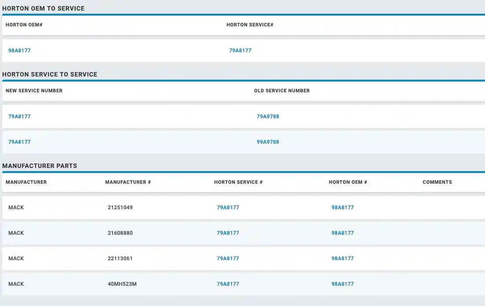The height and width of the screenshot is (306, 485).
Task: Click the New Service Number column header
Action: pos(34,91)
